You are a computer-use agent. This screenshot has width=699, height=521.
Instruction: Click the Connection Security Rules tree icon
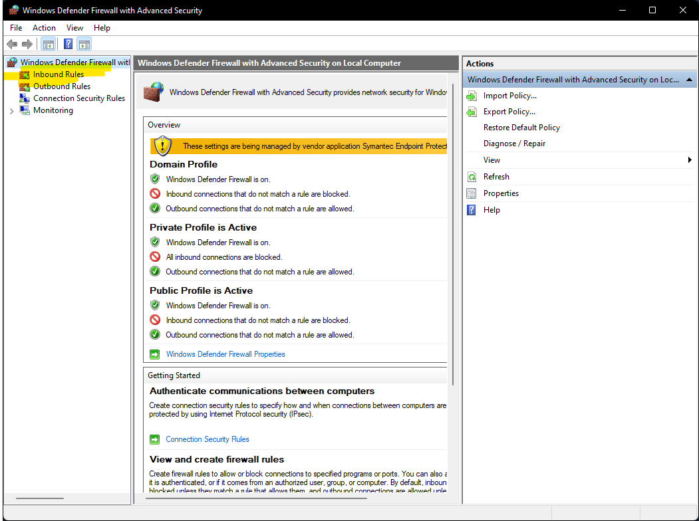[25, 98]
